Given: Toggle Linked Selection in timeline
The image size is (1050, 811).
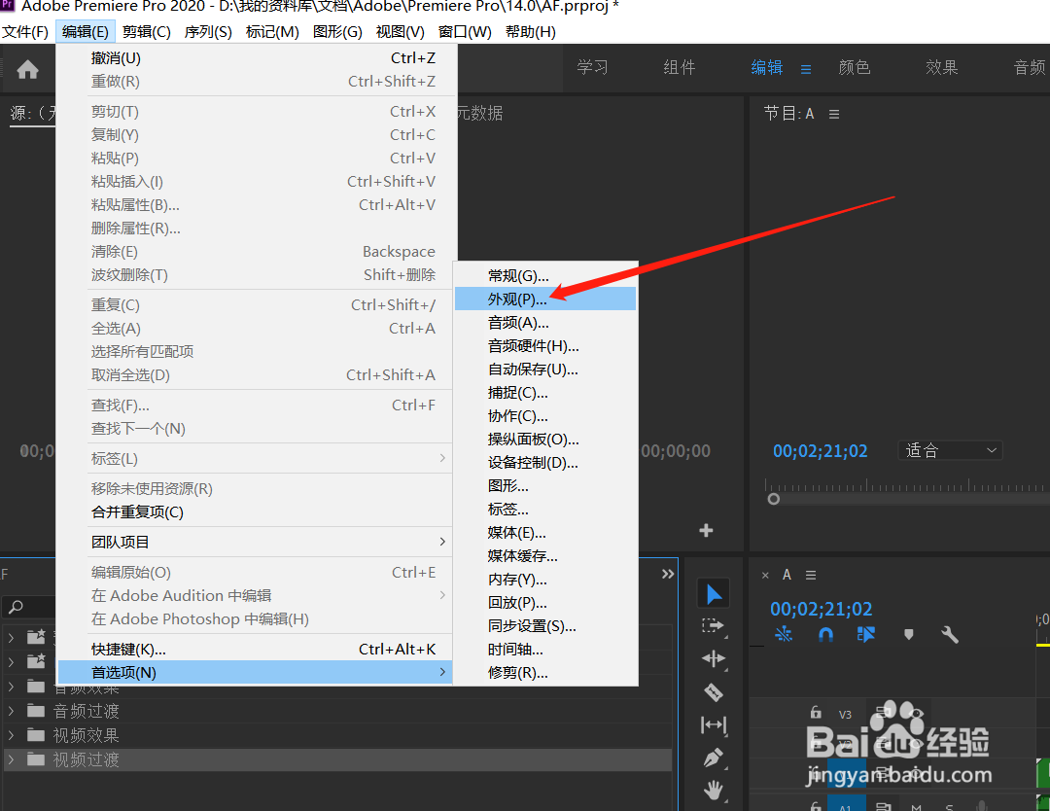Looking at the screenshot, I should point(866,634).
